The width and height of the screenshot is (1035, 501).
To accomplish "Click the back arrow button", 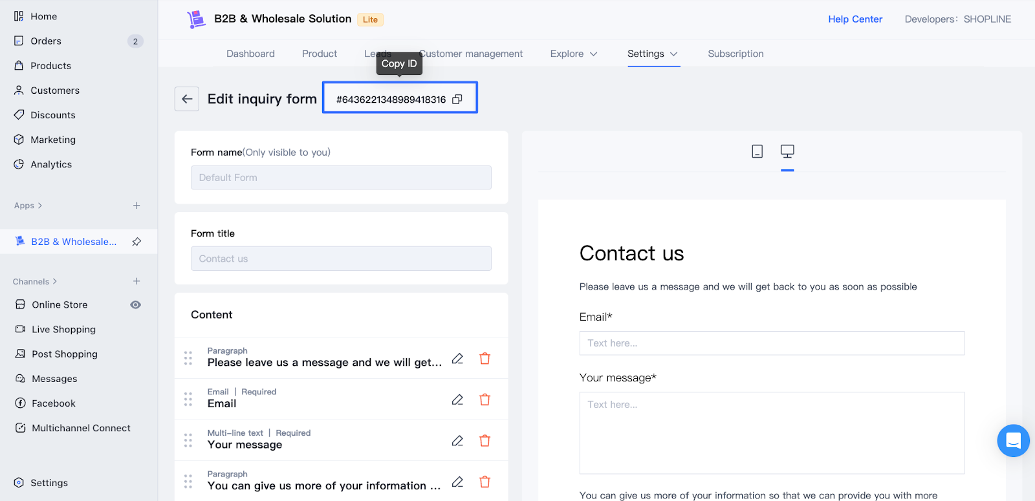I will (187, 99).
